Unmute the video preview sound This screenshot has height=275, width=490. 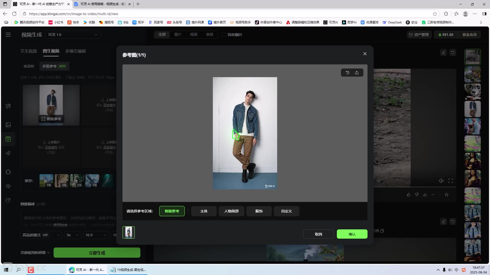click(441, 181)
